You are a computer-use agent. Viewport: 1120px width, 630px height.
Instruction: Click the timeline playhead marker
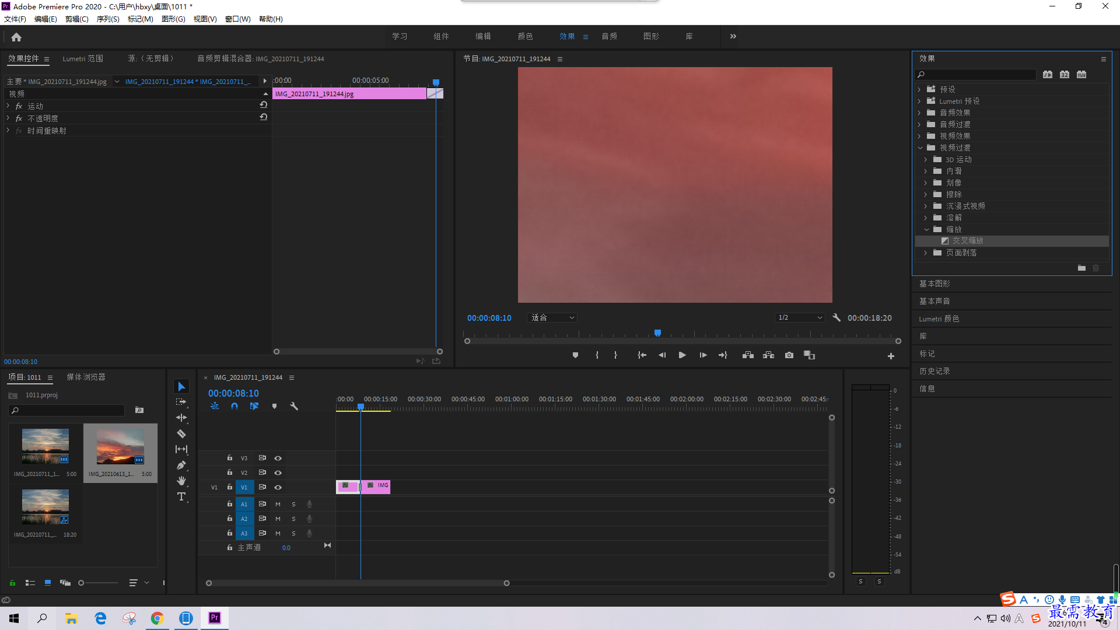tap(360, 407)
